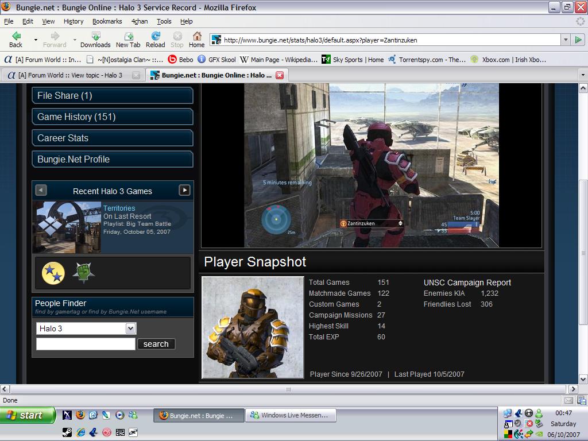Open the Sky Sports Home bookmark

353,60
